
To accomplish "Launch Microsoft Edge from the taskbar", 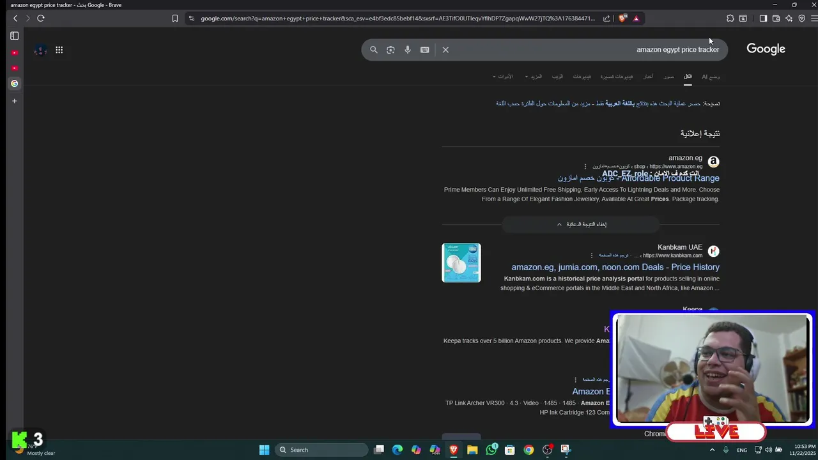I will [397, 450].
